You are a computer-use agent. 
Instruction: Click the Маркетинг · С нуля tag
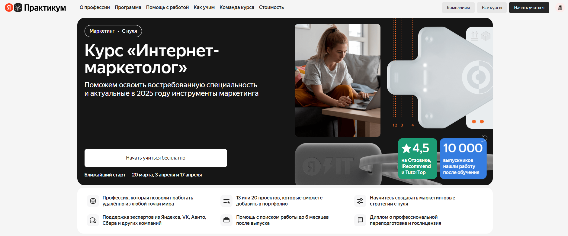point(113,31)
